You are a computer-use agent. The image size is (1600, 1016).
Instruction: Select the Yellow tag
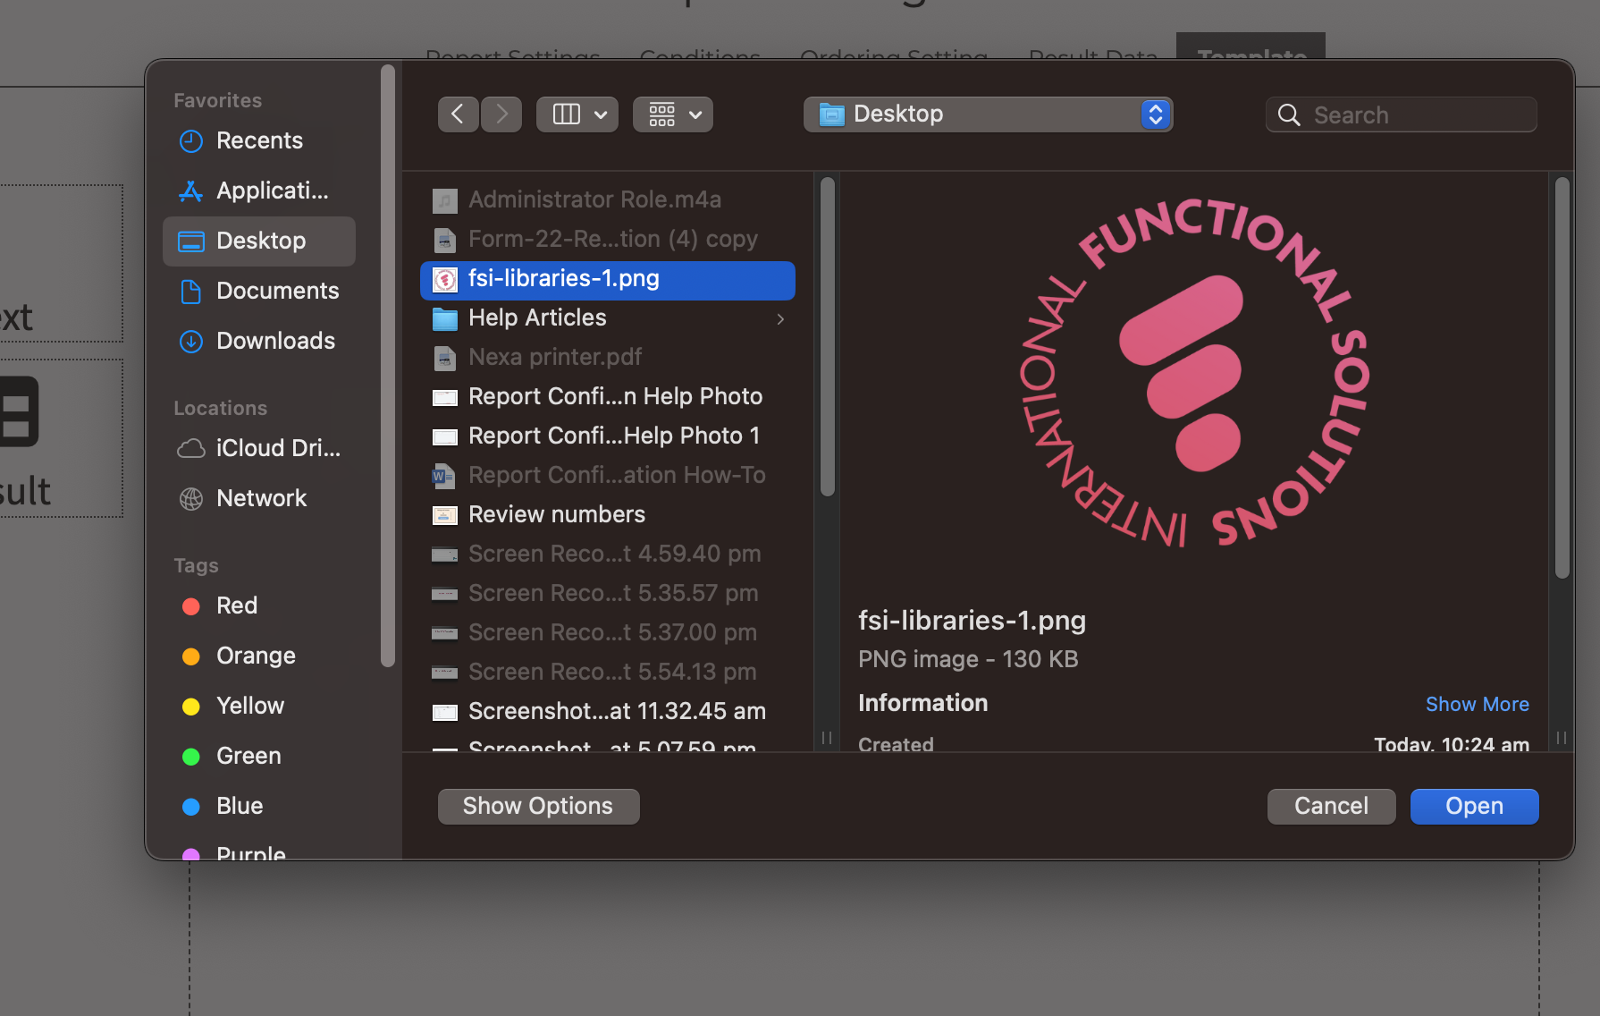pyautogui.click(x=259, y=706)
